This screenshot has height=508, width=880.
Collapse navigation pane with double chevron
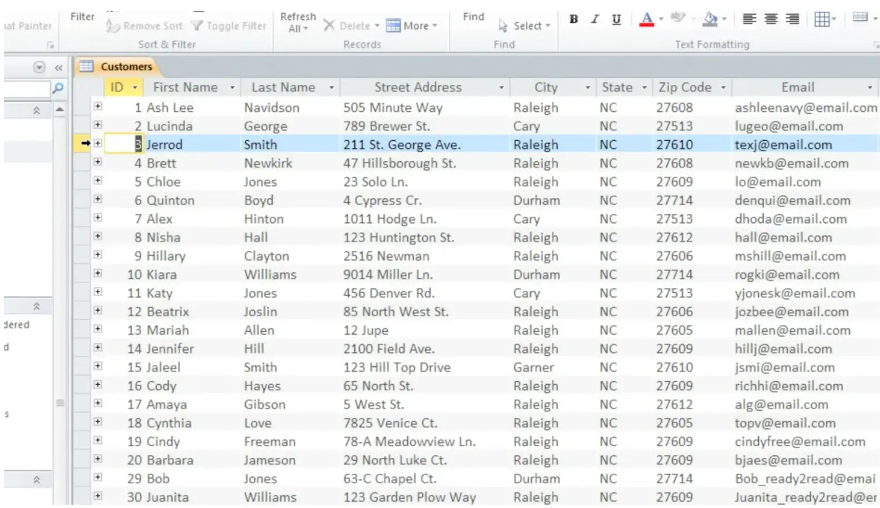[x=58, y=68]
